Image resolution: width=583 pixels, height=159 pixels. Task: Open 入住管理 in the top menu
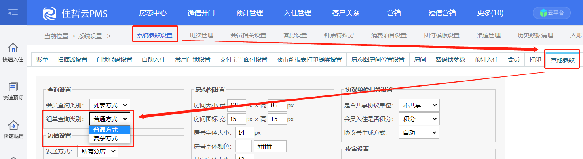point(298,13)
